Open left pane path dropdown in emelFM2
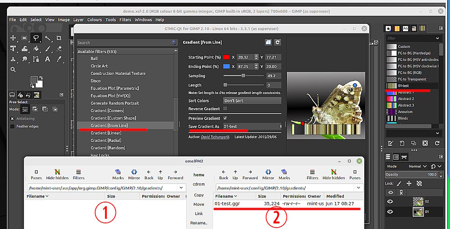Viewport: 450px width, 229px height. (181, 188)
